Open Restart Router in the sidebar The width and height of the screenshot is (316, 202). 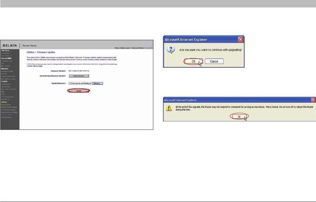point(6,105)
